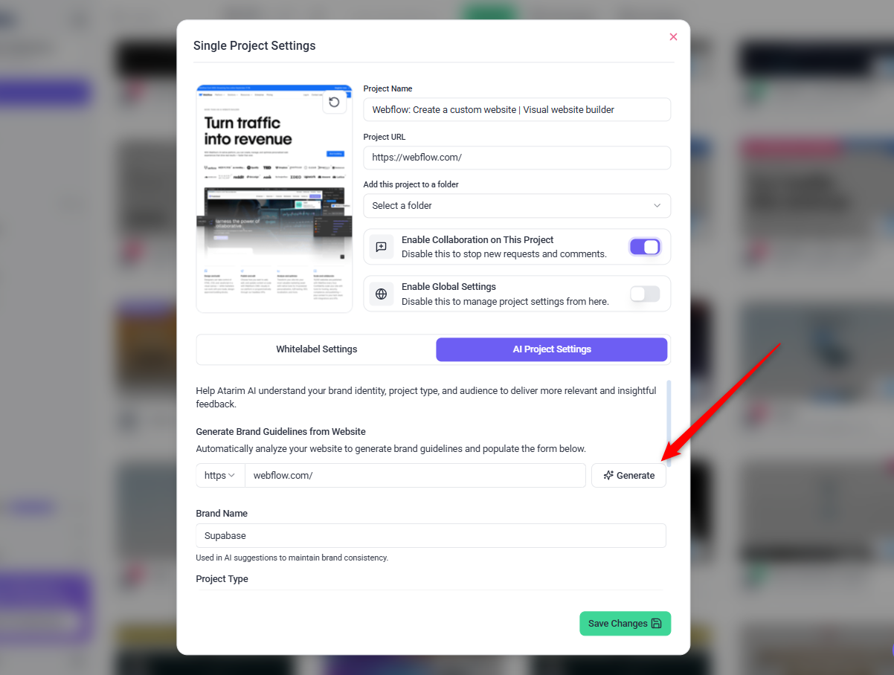Viewport: 894px width, 675px height.
Task: Click the Project Name input field
Action: [x=517, y=109]
